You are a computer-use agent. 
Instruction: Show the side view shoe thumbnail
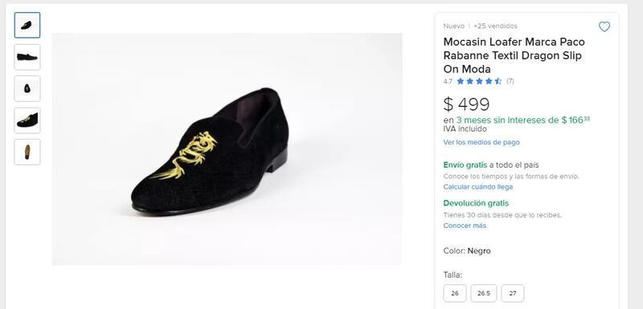point(27,57)
